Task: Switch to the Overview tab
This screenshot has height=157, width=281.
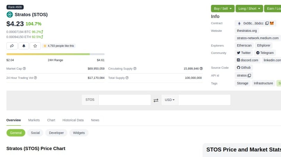Action: 14,120
